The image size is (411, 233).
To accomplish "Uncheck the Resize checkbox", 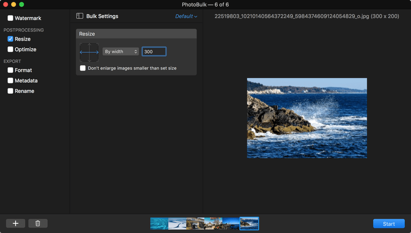I will (10, 39).
